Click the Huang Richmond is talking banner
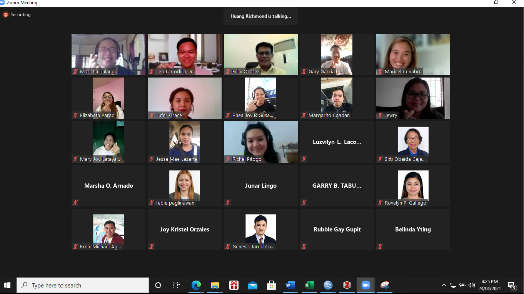Screen dimensions: 524x294 pyautogui.click(x=260, y=16)
